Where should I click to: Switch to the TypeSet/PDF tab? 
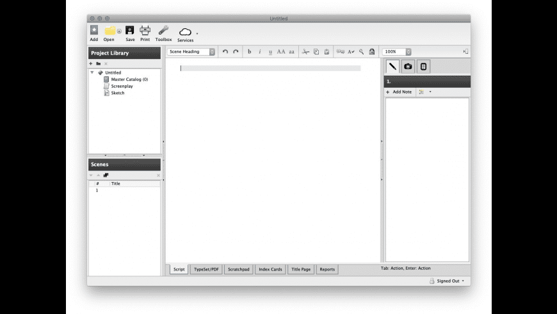tap(206, 269)
